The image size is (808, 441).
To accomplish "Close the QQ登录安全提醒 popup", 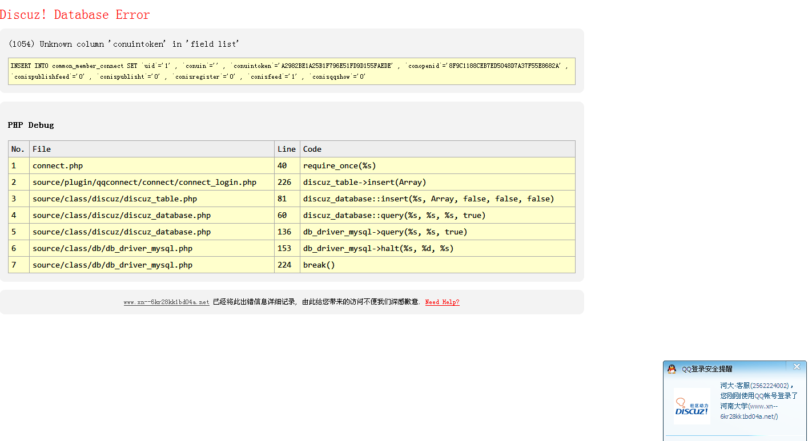I will (797, 367).
